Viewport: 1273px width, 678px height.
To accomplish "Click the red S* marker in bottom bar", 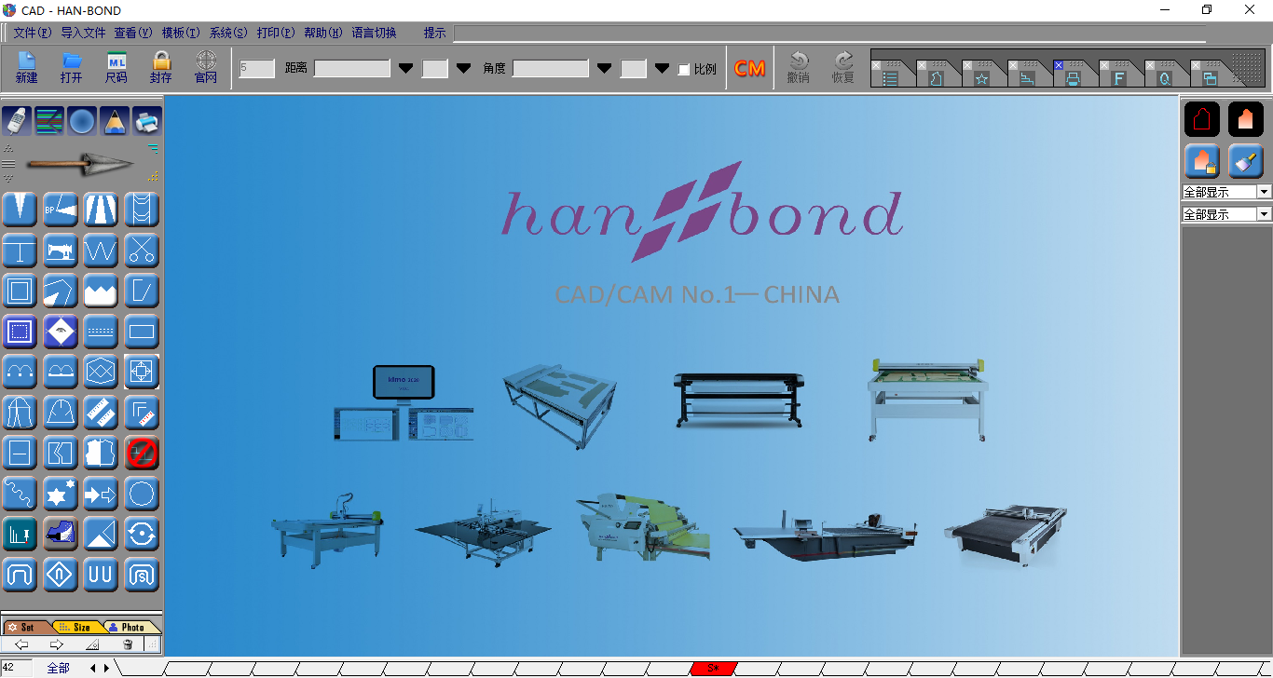I will (714, 668).
